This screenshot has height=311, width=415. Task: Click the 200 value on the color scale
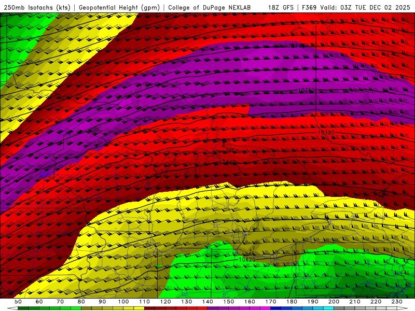pyautogui.click(x=334, y=302)
